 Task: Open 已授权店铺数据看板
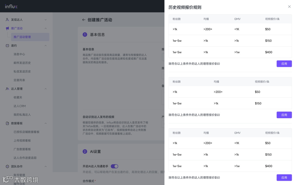coord(26,132)
